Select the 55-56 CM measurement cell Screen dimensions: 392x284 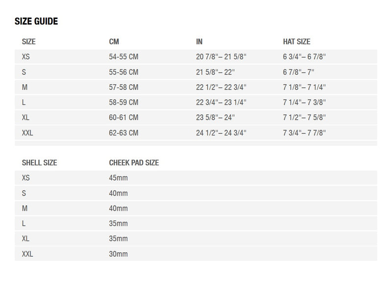[123, 72]
